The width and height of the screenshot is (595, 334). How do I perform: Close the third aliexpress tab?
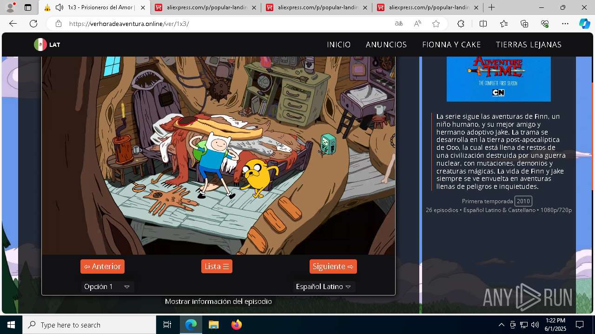(x=476, y=7)
